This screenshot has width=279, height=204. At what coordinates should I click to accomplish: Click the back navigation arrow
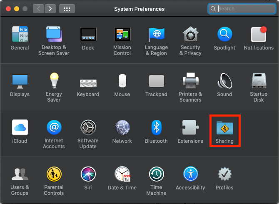tap(38, 9)
